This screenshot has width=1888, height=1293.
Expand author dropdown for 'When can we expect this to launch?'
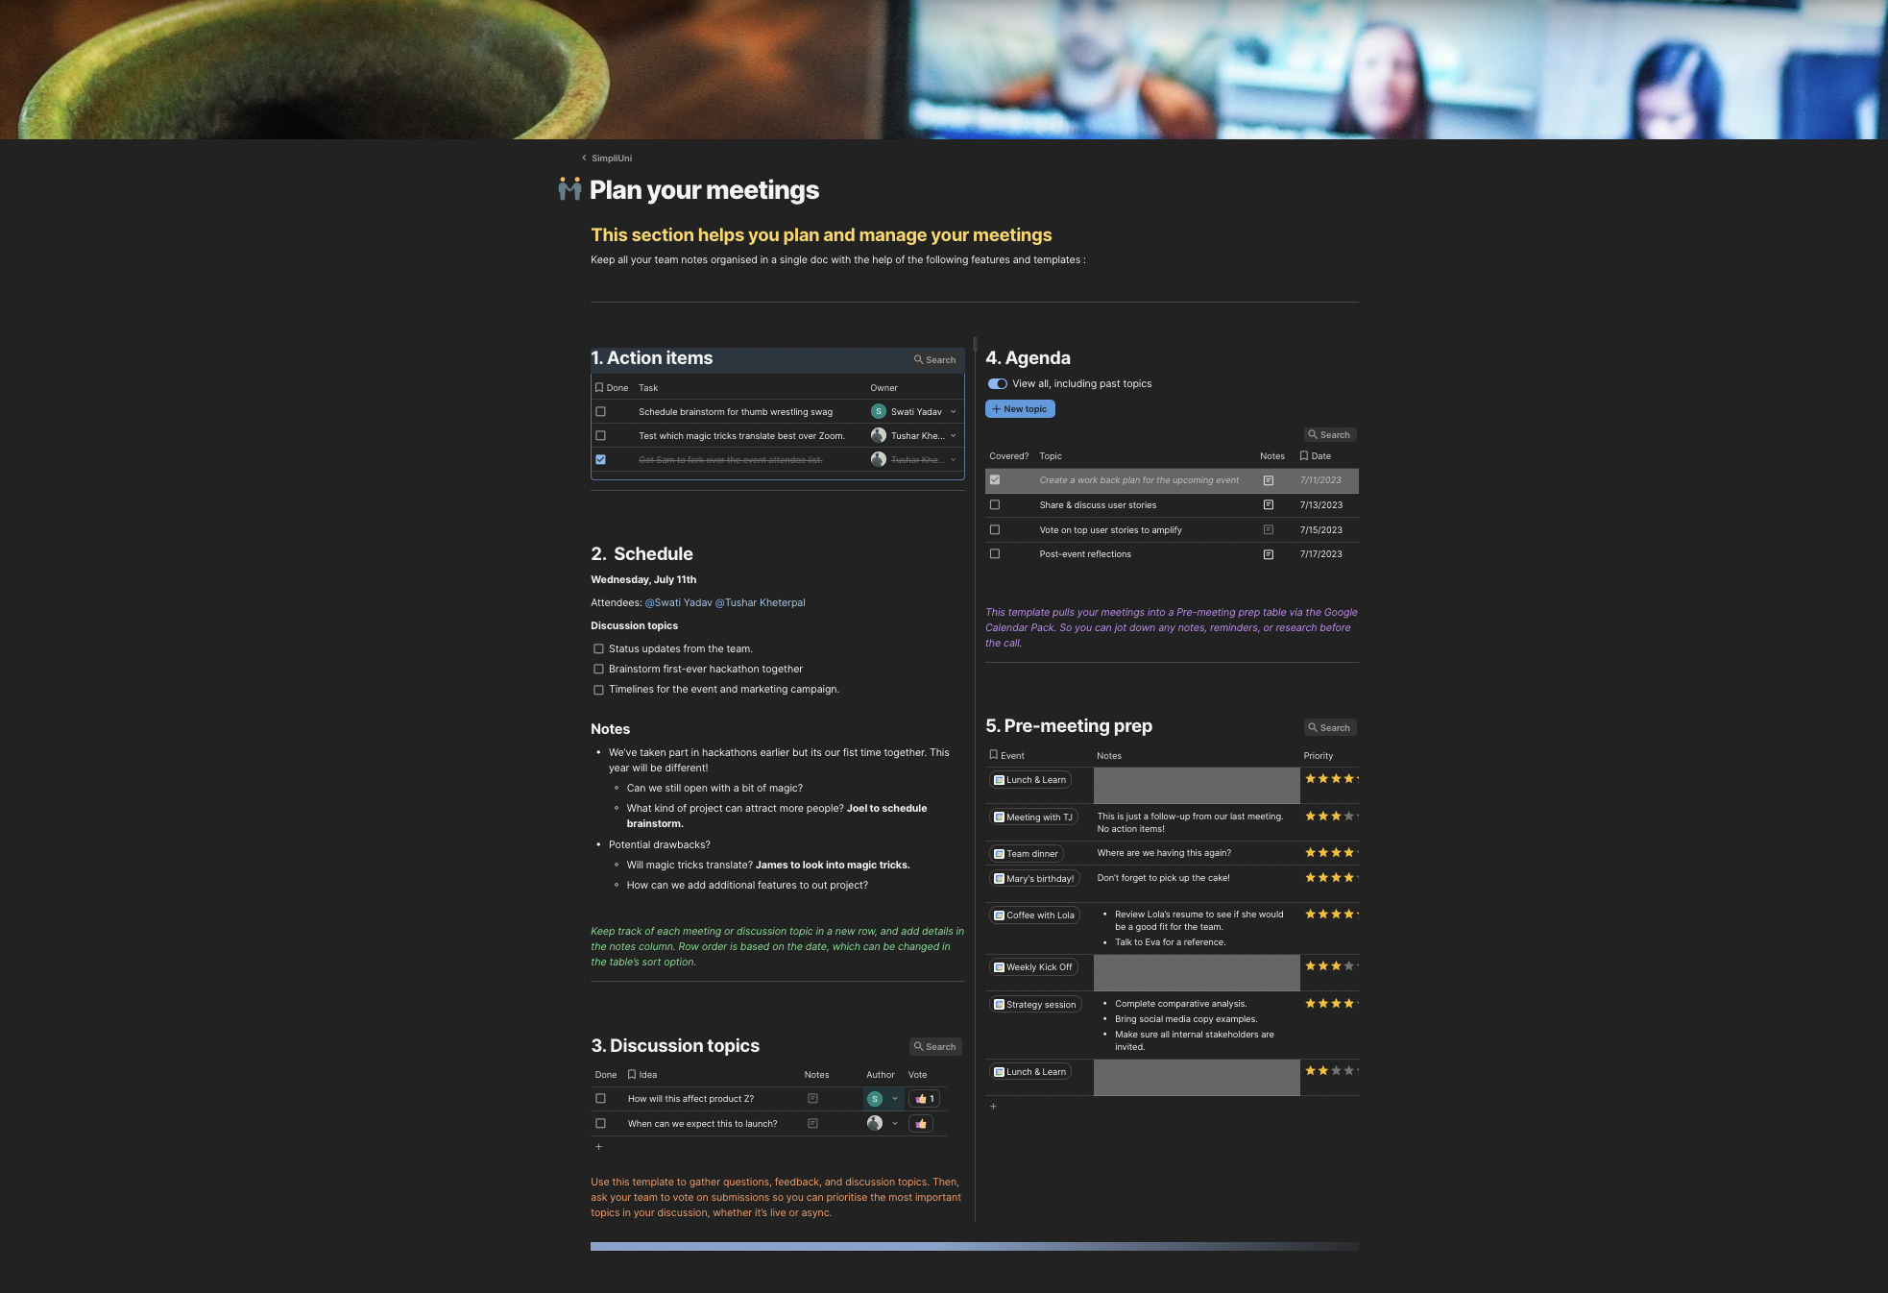tap(894, 1124)
